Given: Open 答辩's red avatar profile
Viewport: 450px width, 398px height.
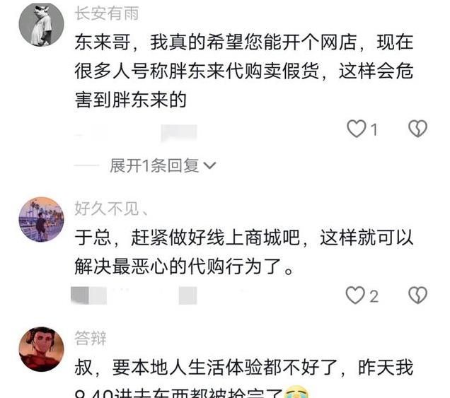Looking at the screenshot, I should 41,349.
